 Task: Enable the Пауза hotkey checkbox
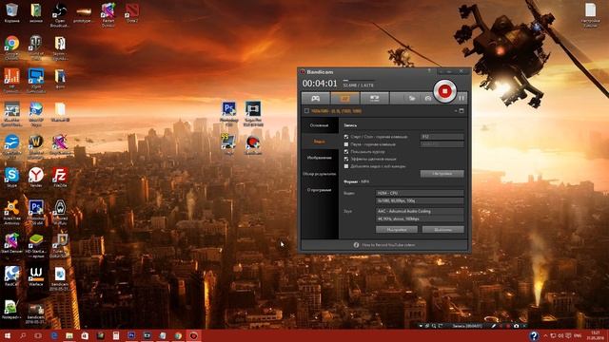[x=346, y=144]
